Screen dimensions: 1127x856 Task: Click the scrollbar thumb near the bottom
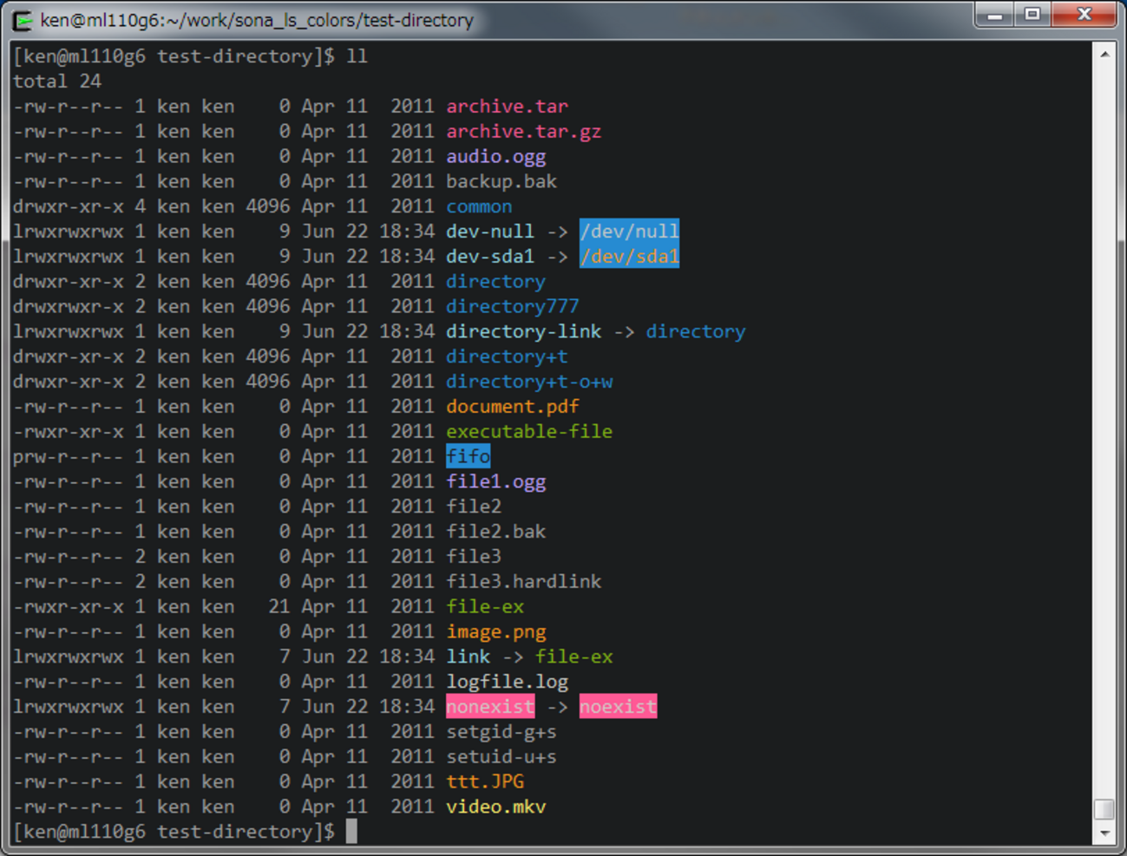click(1104, 809)
